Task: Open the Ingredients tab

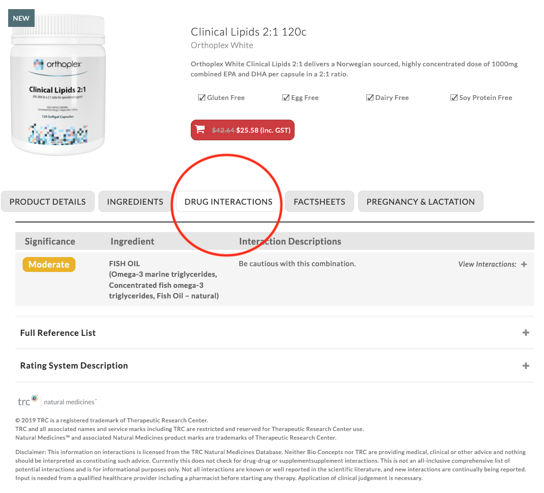Action: click(135, 201)
